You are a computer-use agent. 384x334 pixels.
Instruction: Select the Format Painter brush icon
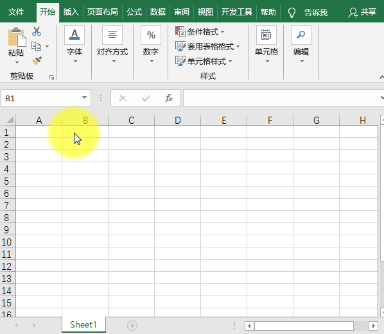pyautogui.click(x=37, y=60)
